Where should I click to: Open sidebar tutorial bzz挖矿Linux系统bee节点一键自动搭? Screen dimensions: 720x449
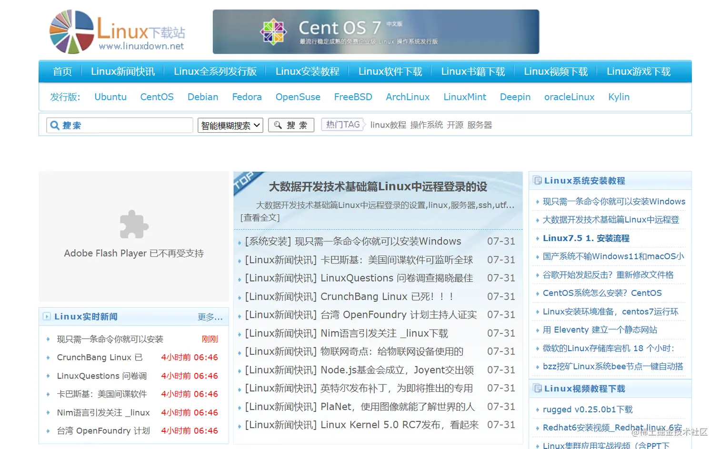[x=613, y=366]
